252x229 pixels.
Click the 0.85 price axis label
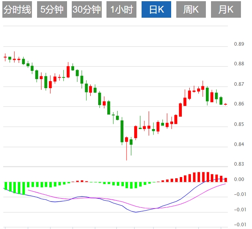pyautogui.click(x=239, y=124)
